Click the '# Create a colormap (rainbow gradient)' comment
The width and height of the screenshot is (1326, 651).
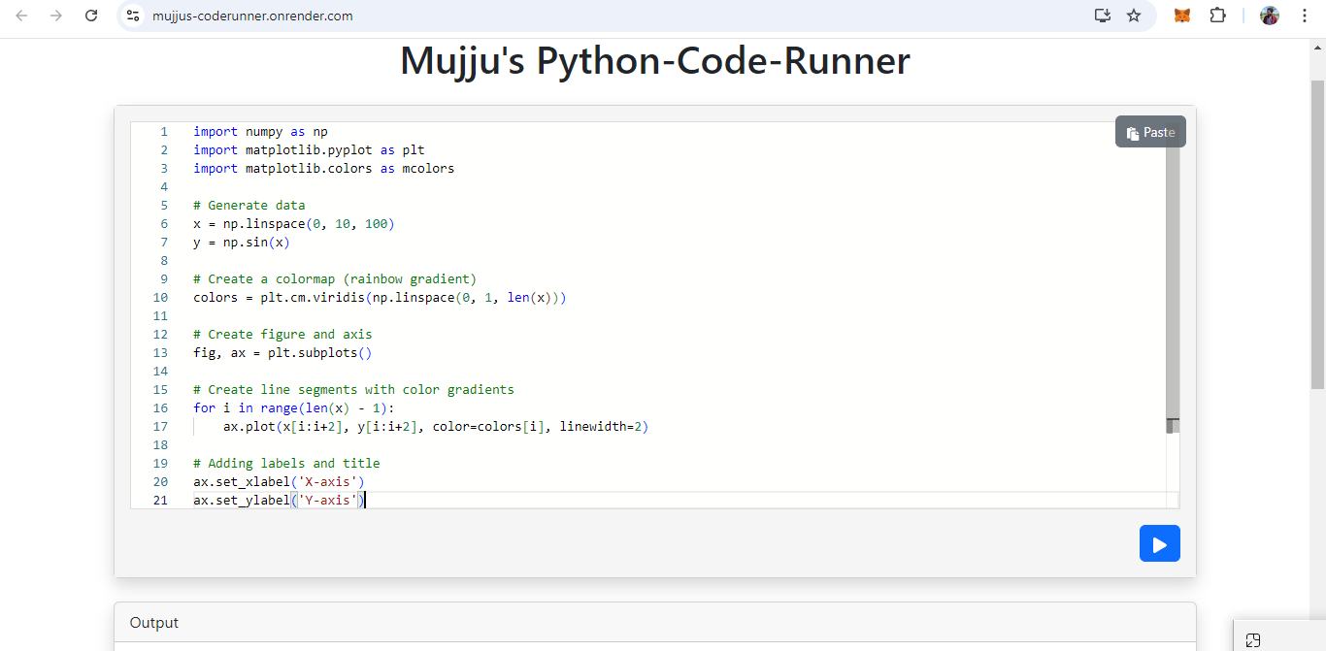tap(335, 278)
